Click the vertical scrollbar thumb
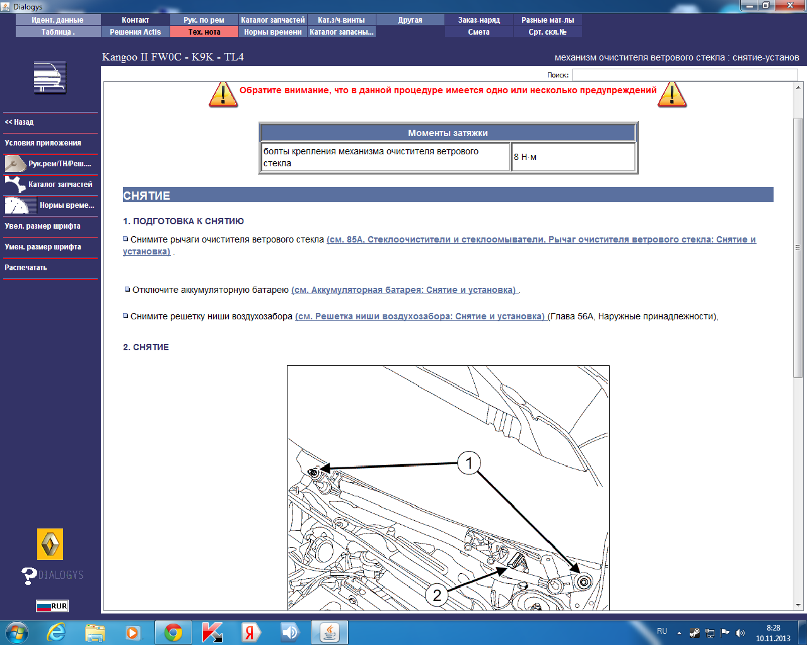This screenshot has width=807, height=645. tap(798, 247)
